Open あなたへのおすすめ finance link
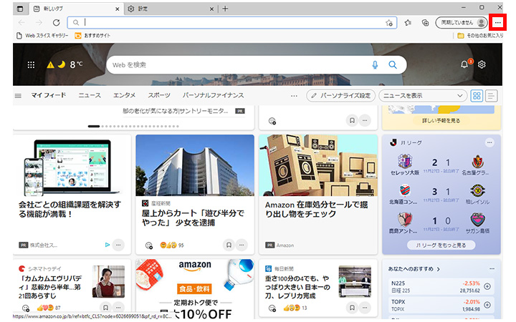 point(414,269)
